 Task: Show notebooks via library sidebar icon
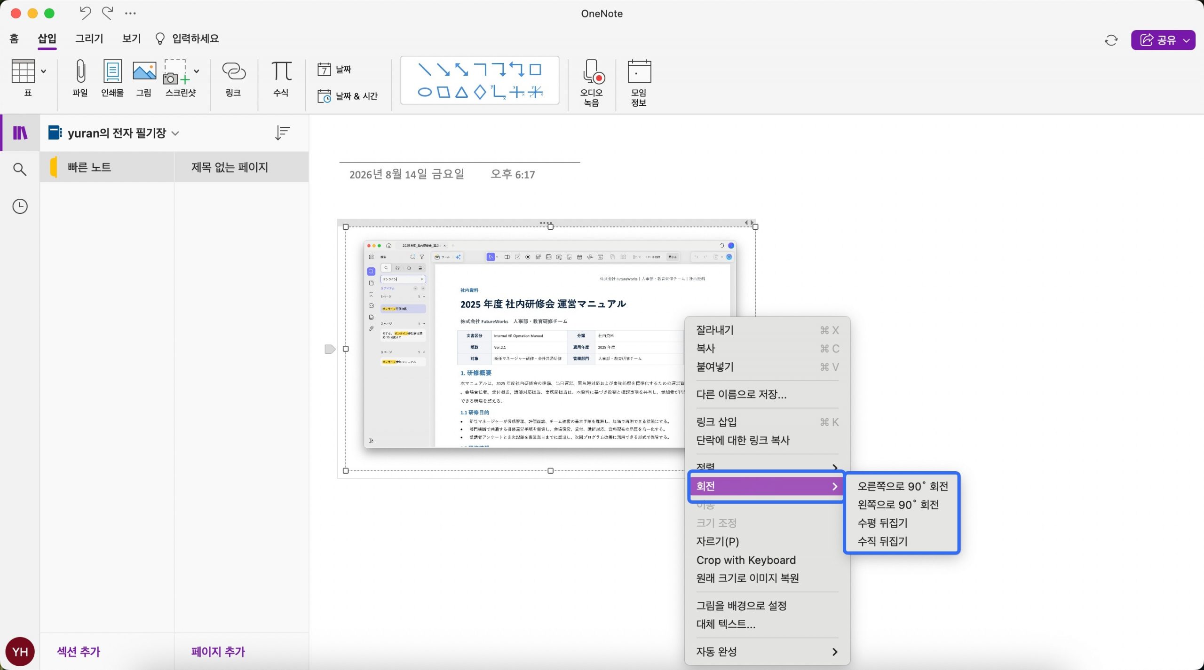pos(20,133)
